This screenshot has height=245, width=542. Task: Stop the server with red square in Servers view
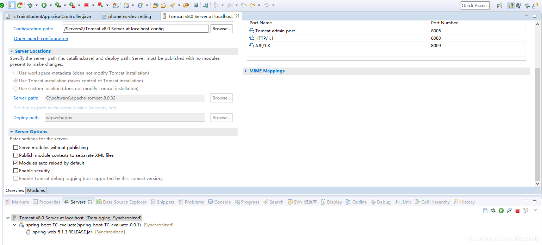pyautogui.click(x=518, y=211)
